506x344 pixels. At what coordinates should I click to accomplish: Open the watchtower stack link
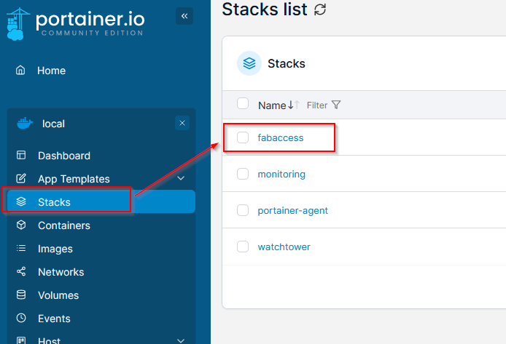pyautogui.click(x=284, y=247)
